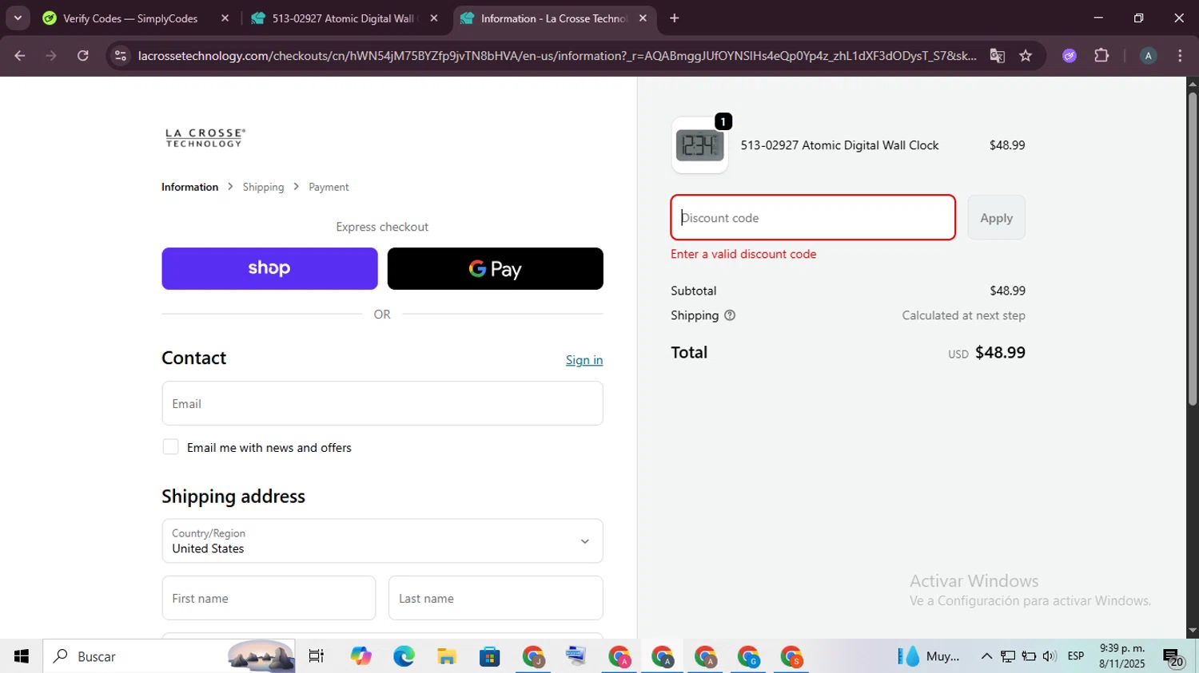Focus the First name field

[x=269, y=598]
